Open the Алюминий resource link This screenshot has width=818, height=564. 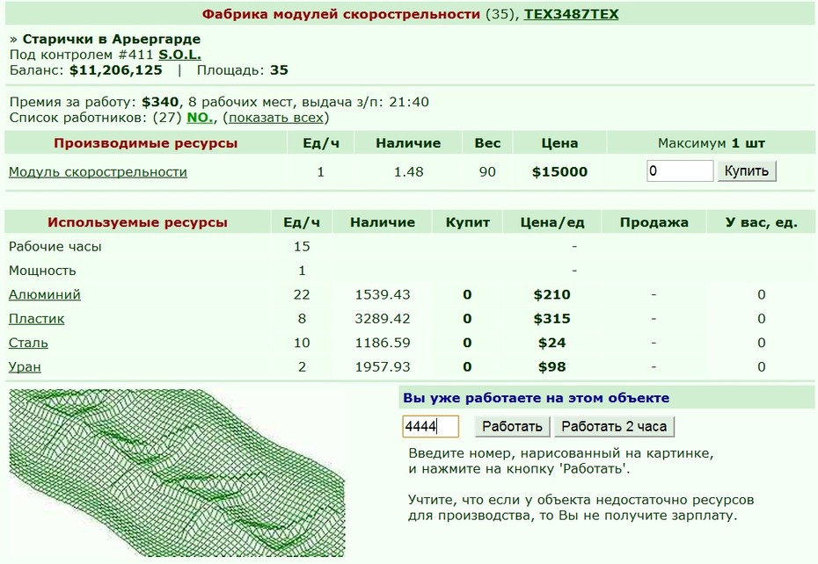coord(44,294)
